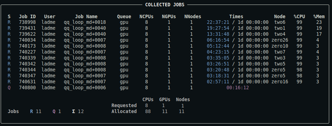Click the %Mem value 17
The width and height of the screenshot is (332, 126).
click(x=319, y=34)
